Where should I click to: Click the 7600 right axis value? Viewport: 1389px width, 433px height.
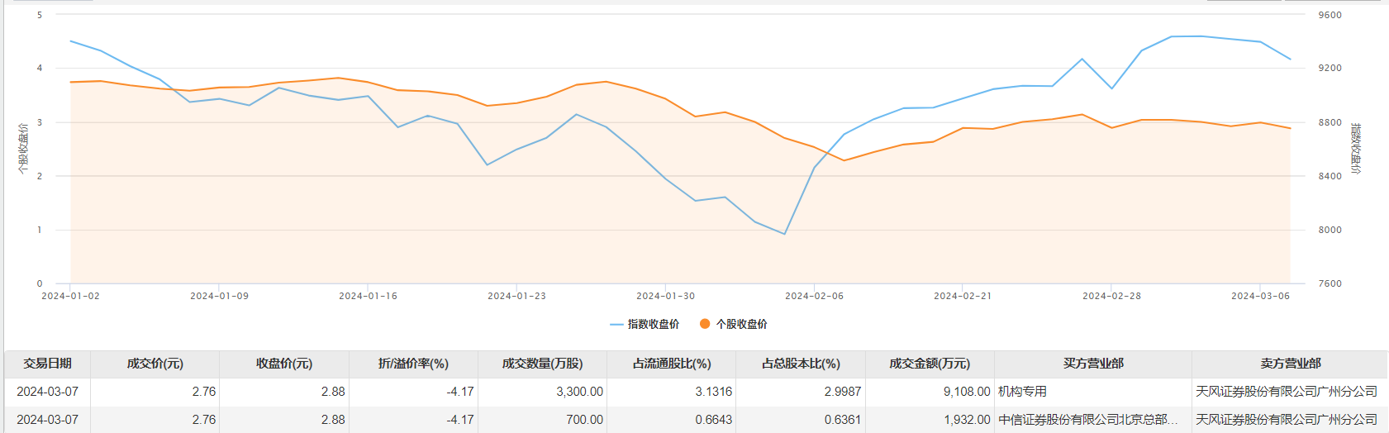tap(1330, 283)
